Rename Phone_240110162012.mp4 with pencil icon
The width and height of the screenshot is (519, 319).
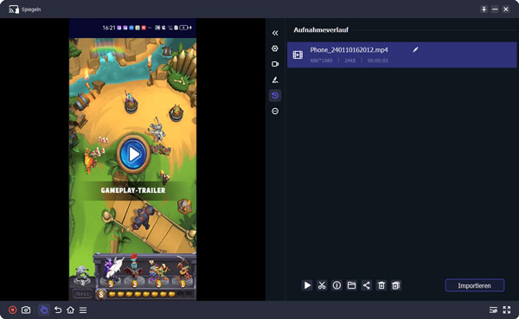click(415, 49)
